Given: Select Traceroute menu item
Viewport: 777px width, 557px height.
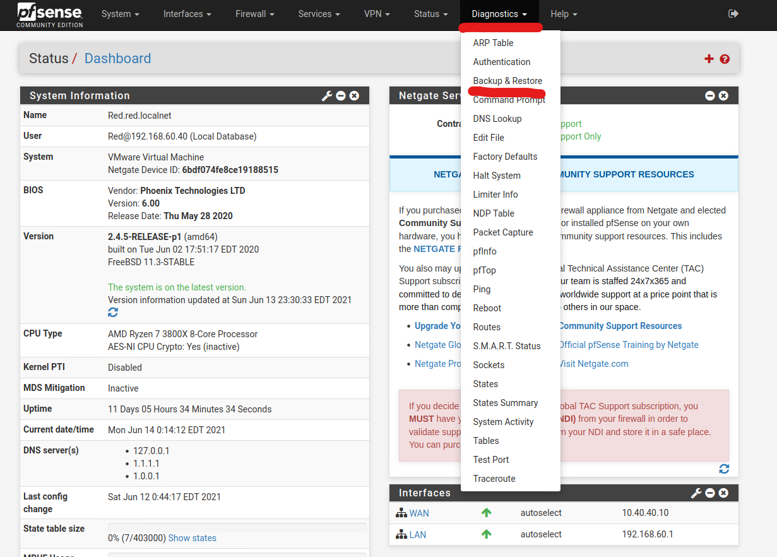Looking at the screenshot, I should (494, 479).
